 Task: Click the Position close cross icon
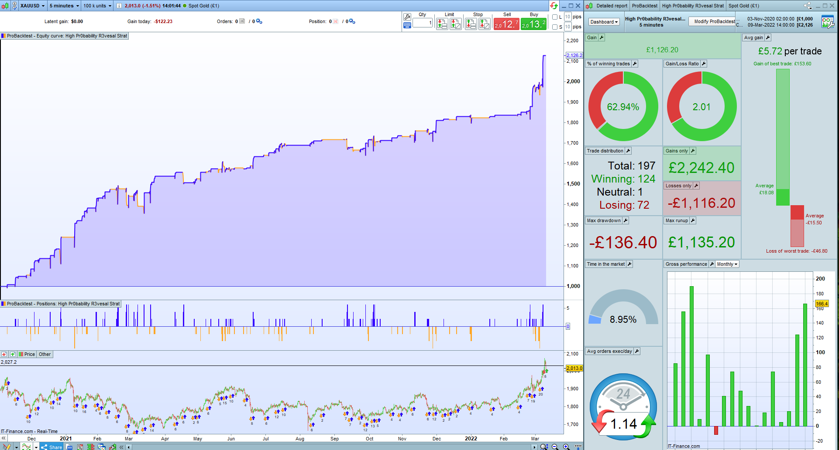(x=336, y=21)
